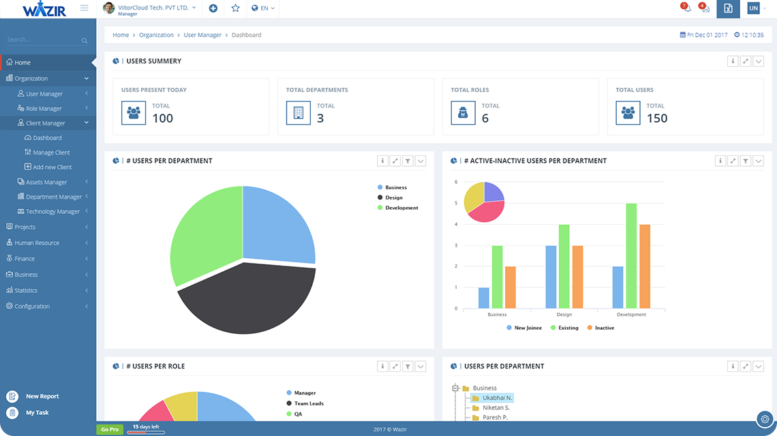Click into the Search input field
The height and width of the screenshot is (436, 777).
(44, 40)
